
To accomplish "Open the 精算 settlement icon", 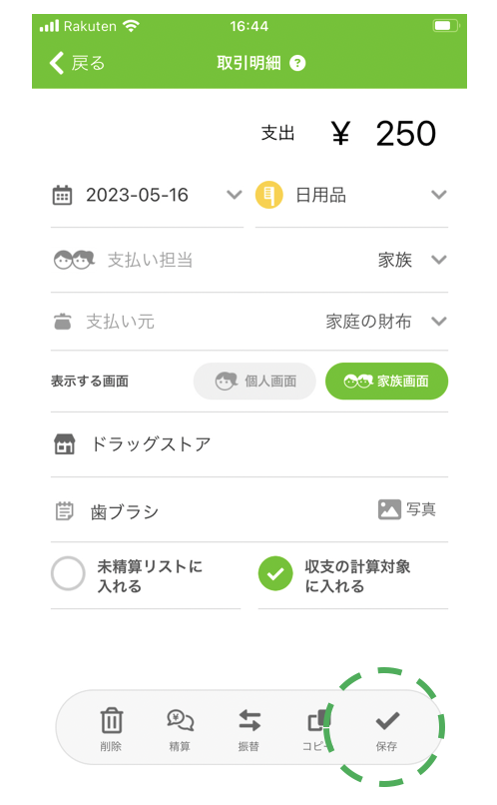I will [180, 720].
